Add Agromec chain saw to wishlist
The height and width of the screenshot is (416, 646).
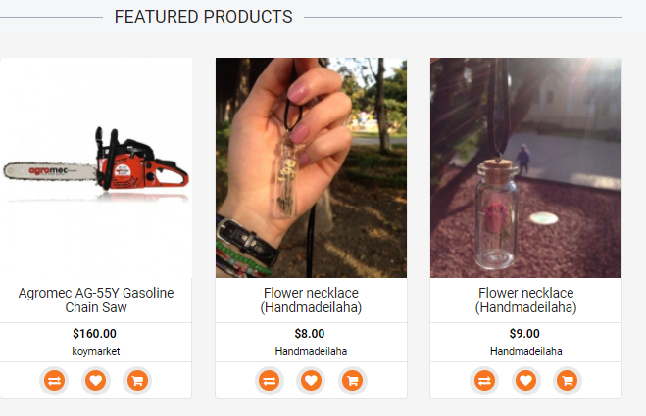tap(95, 380)
